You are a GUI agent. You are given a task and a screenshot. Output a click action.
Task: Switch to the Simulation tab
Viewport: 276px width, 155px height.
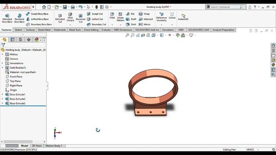click(x=168, y=30)
